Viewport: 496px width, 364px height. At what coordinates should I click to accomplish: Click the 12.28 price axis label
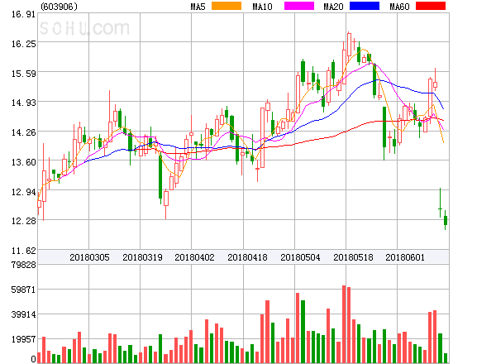[23, 221]
